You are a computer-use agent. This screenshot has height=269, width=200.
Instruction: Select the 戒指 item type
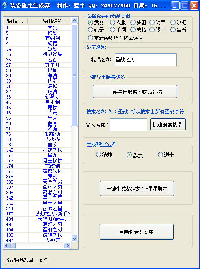click(138, 30)
